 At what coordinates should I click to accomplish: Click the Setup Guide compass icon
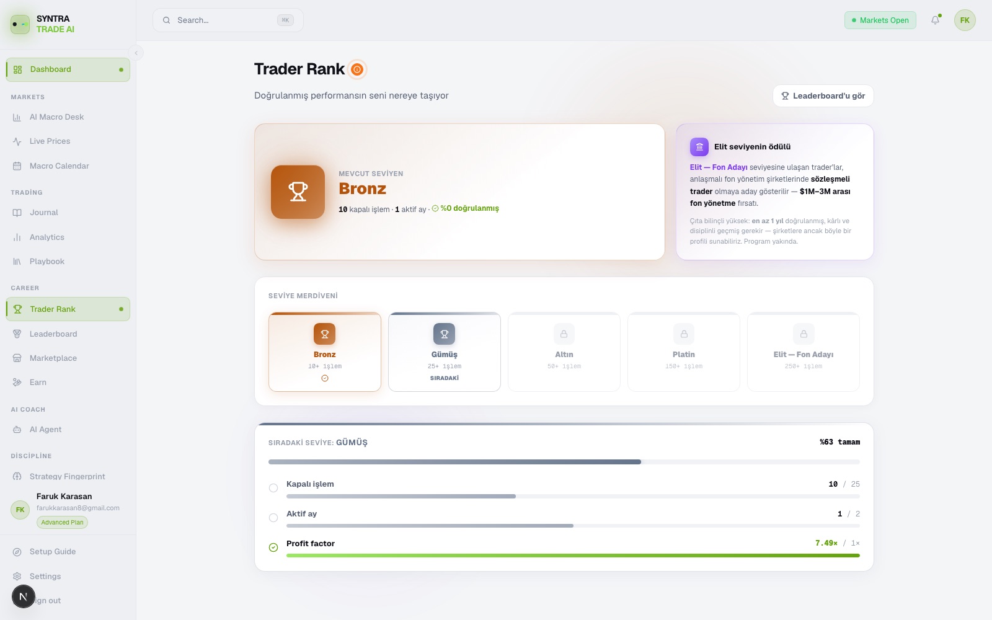coord(17,552)
